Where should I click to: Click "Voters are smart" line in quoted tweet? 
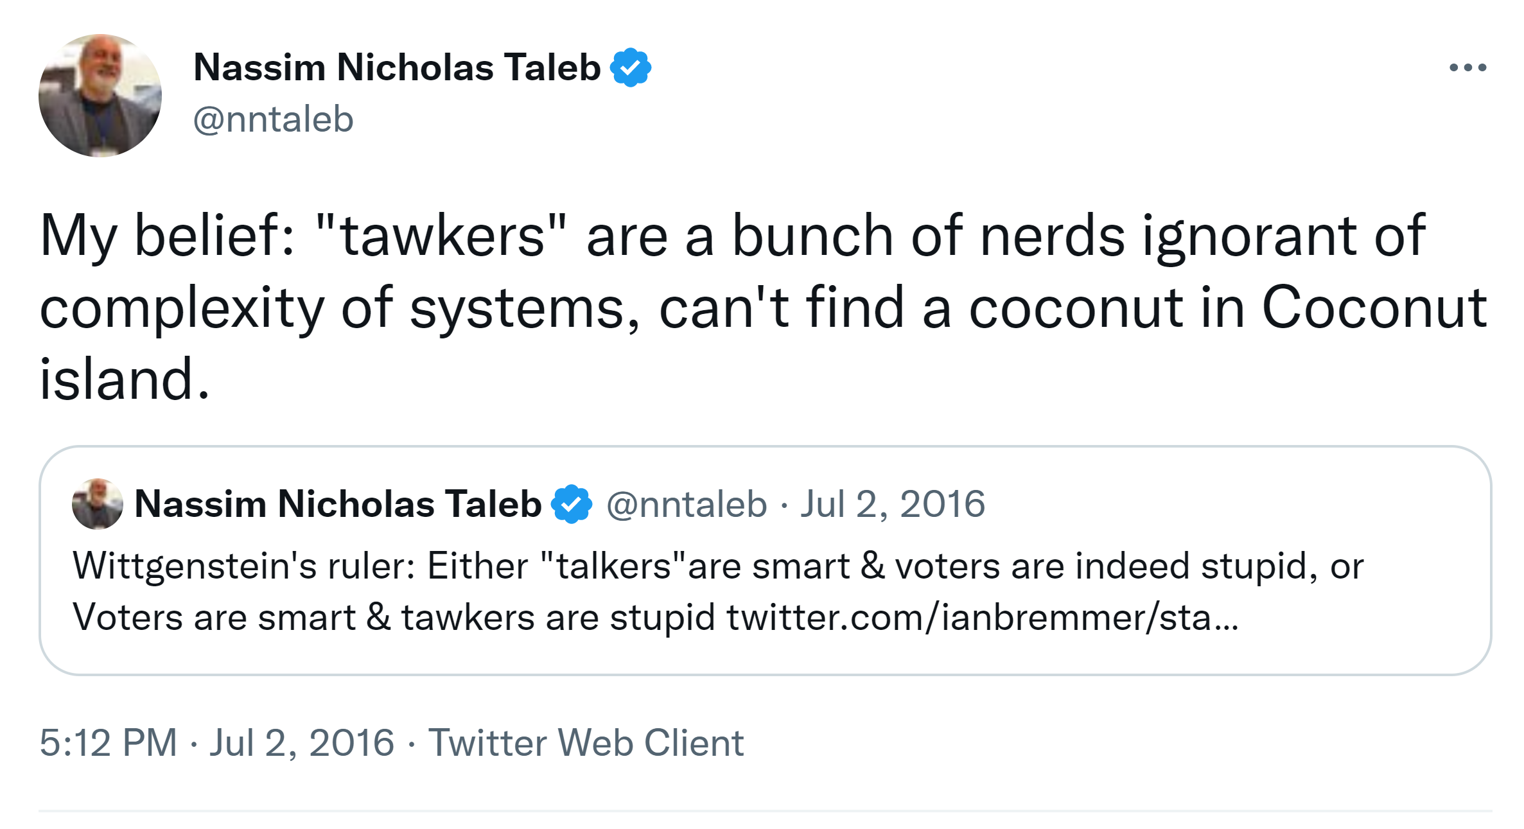(x=214, y=618)
